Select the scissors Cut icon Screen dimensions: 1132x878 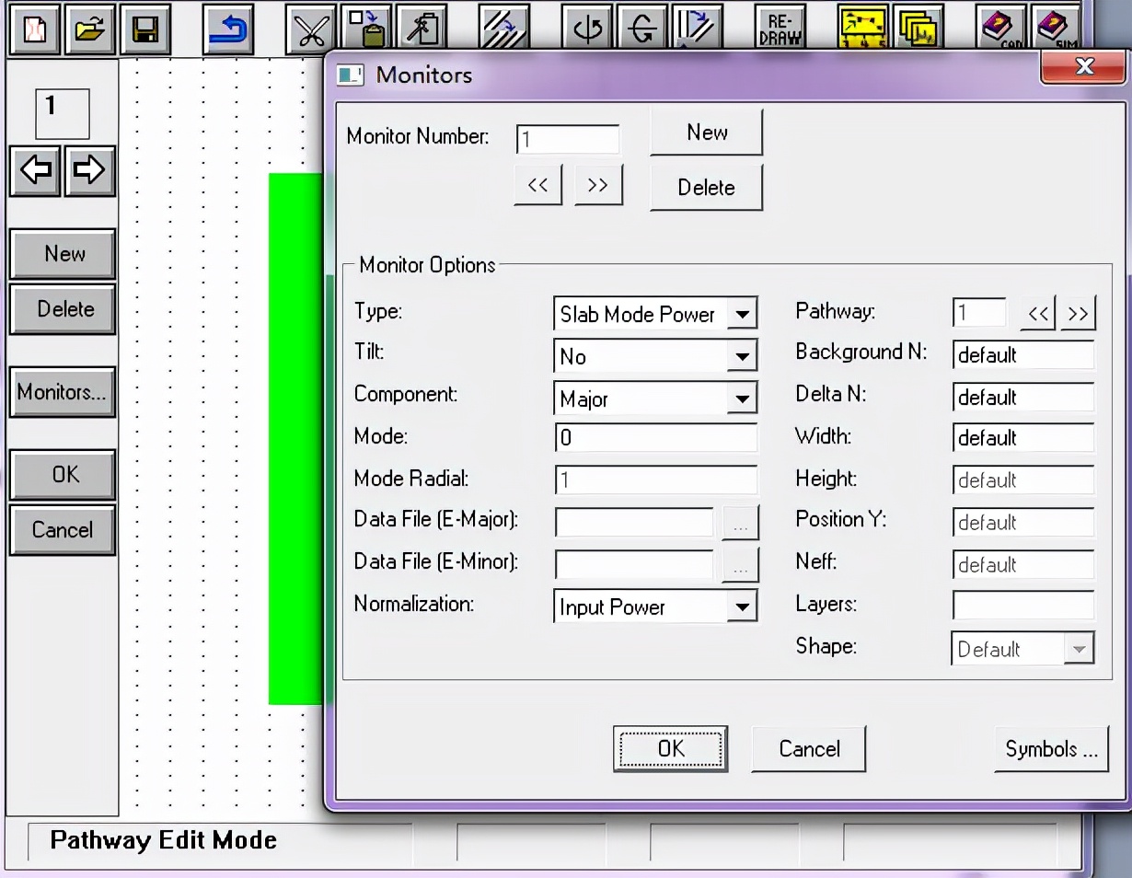click(x=310, y=30)
